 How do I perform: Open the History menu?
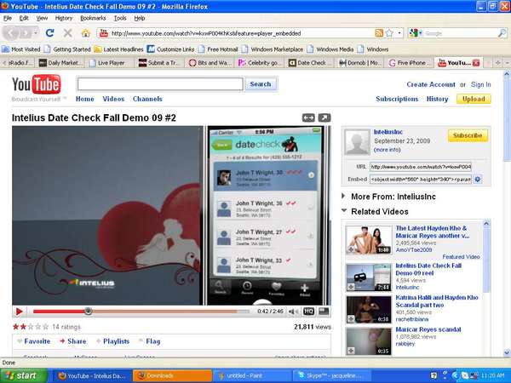[x=64, y=18]
